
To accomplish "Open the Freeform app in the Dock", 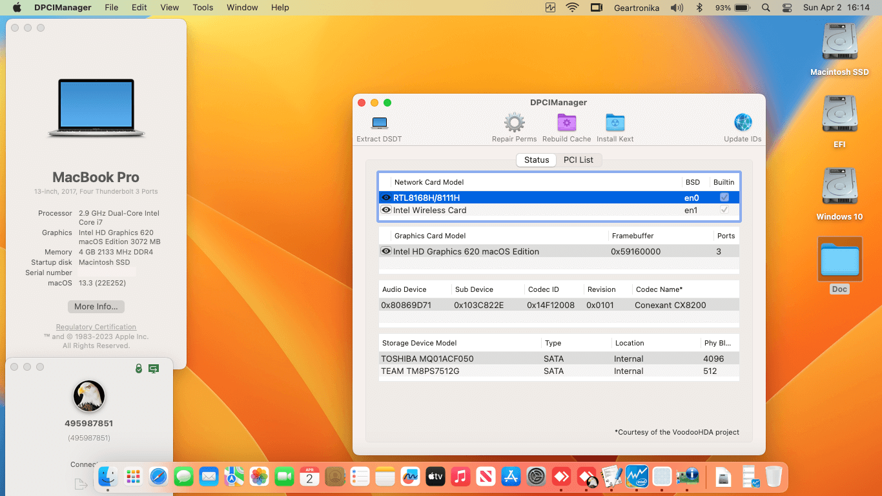I will (x=410, y=477).
